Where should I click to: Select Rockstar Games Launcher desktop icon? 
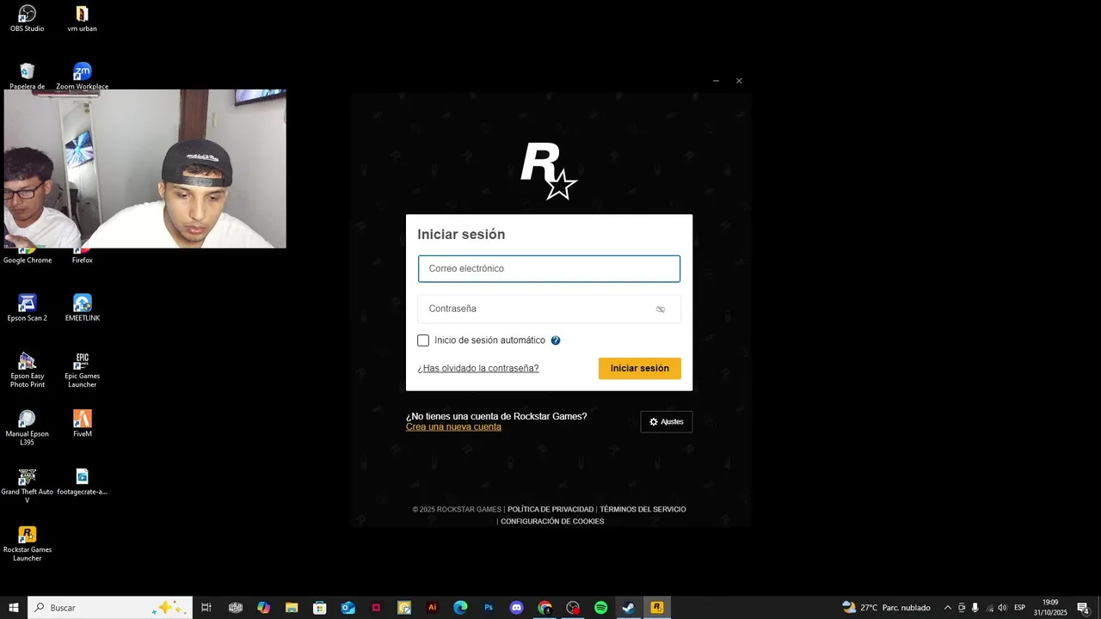point(28,543)
